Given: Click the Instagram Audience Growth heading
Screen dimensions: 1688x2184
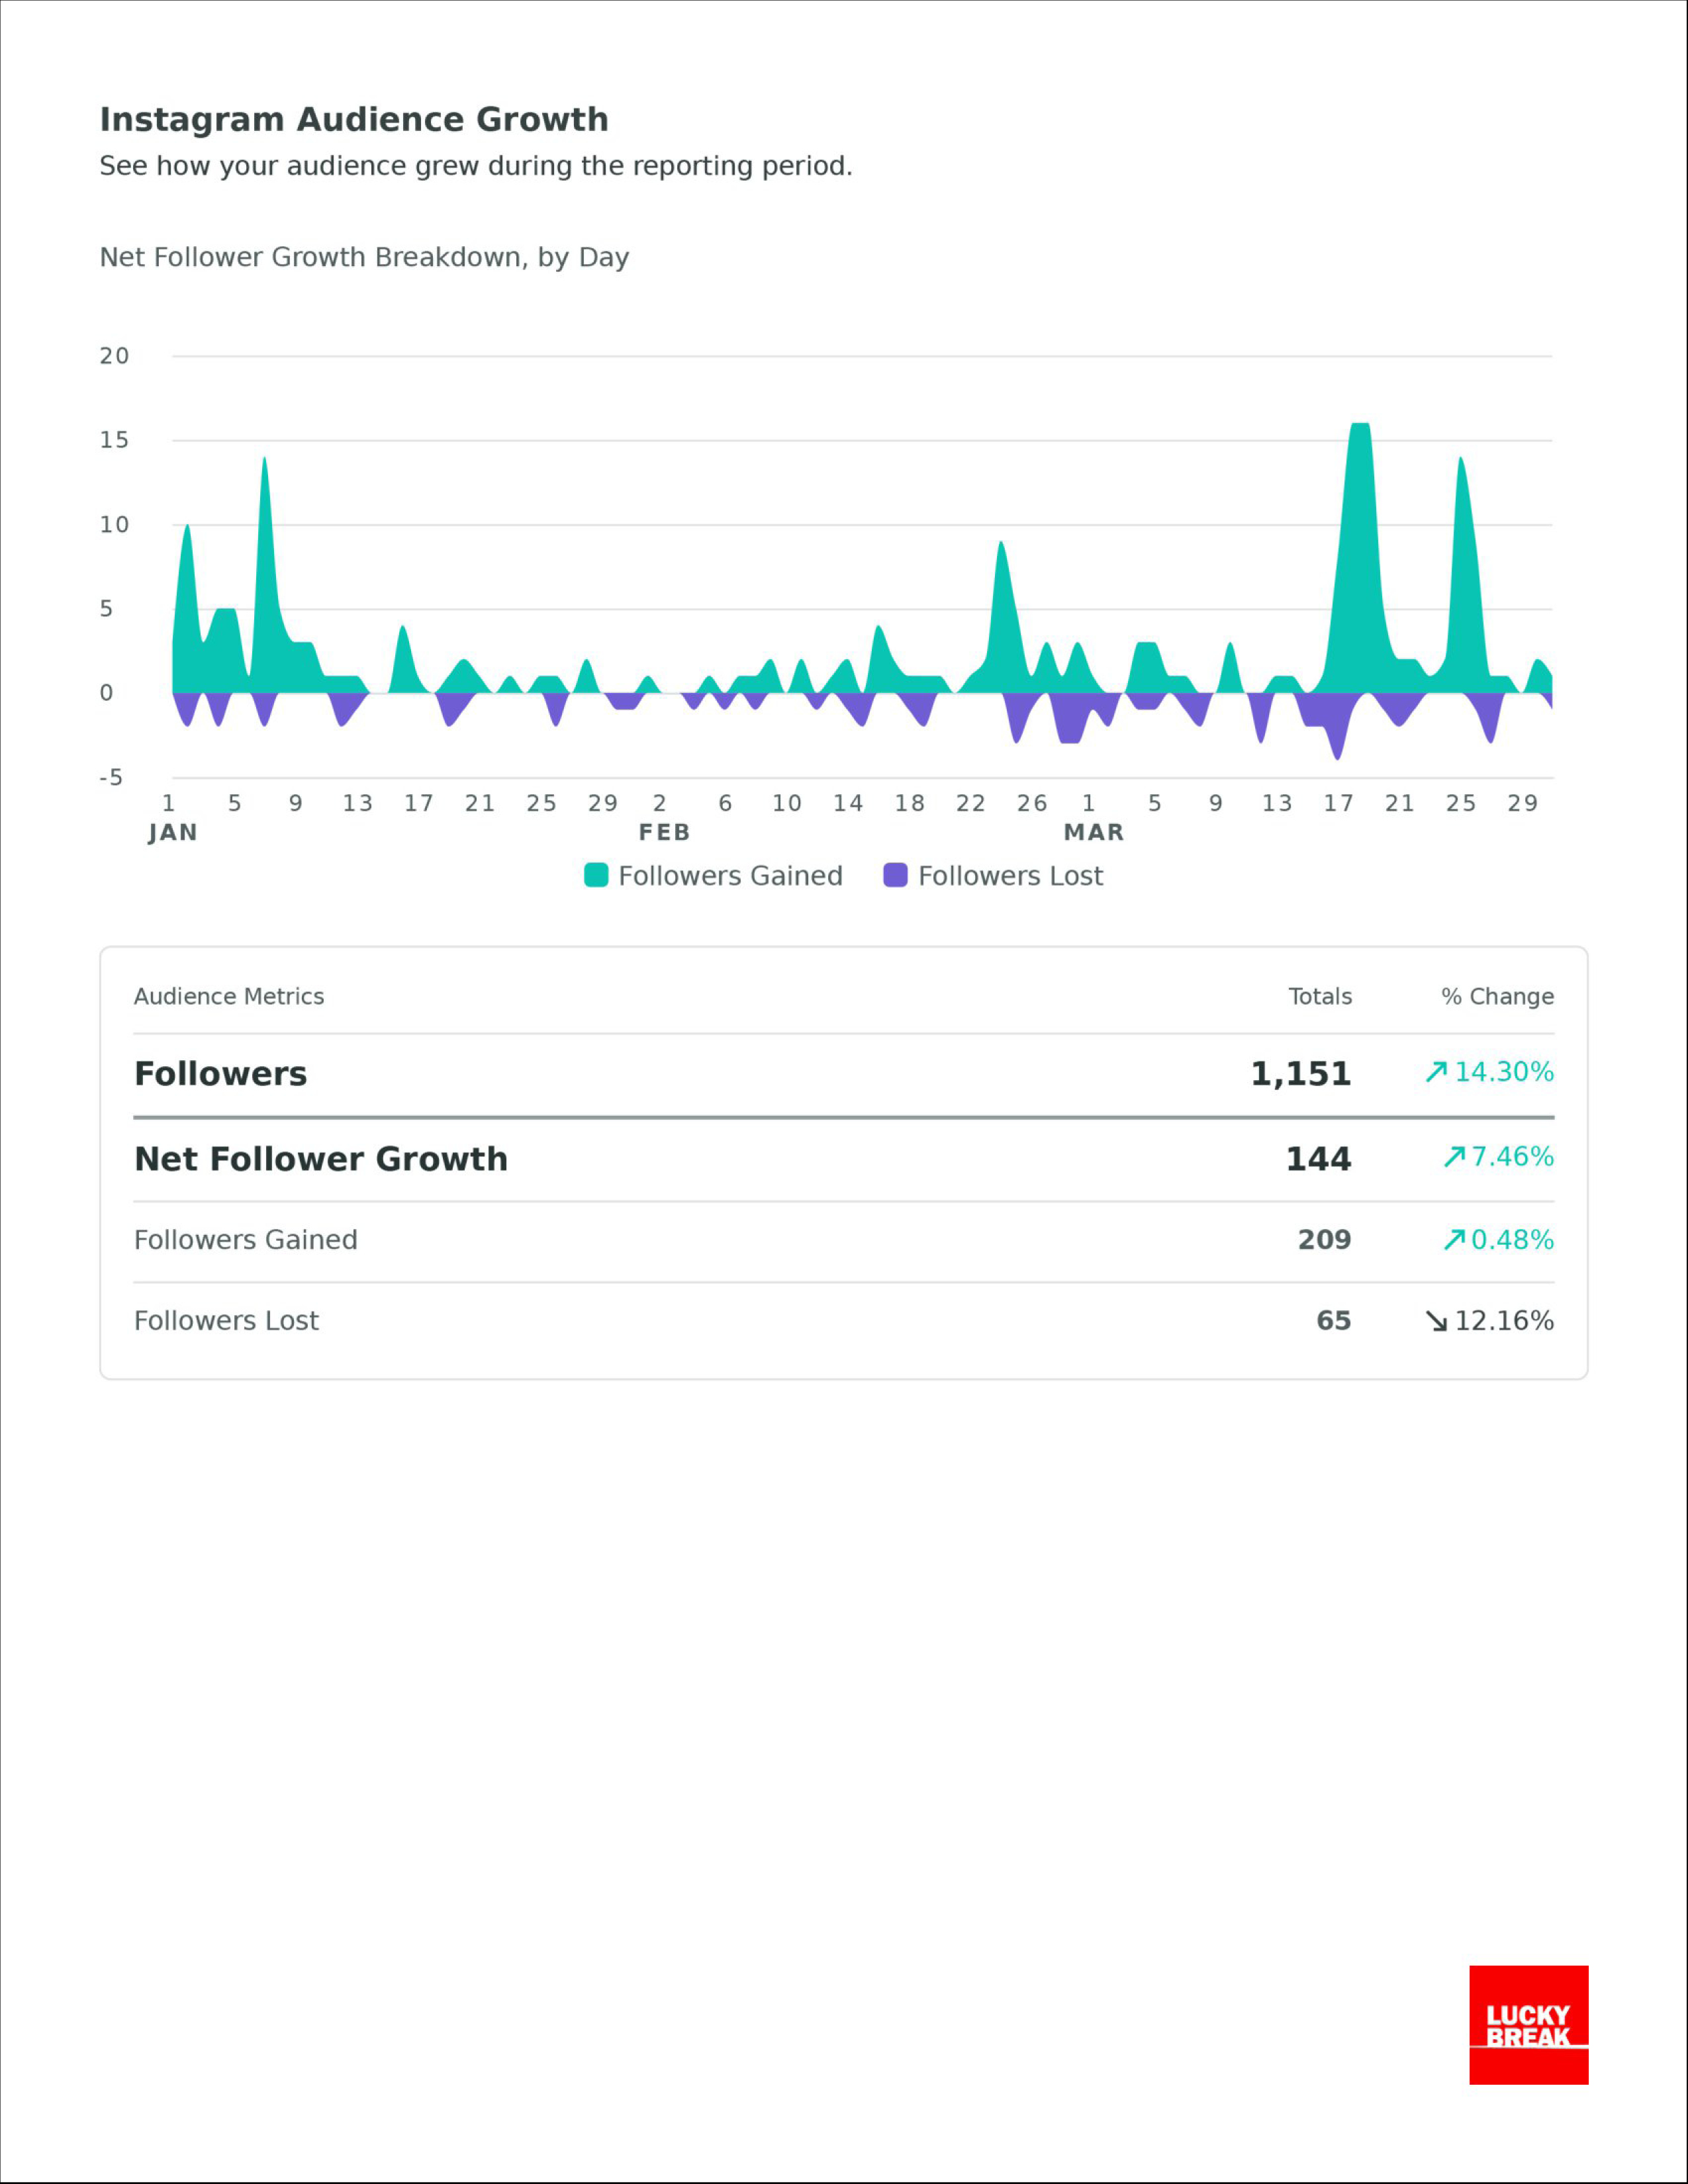Looking at the screenshot, I should tap(354, 119).
